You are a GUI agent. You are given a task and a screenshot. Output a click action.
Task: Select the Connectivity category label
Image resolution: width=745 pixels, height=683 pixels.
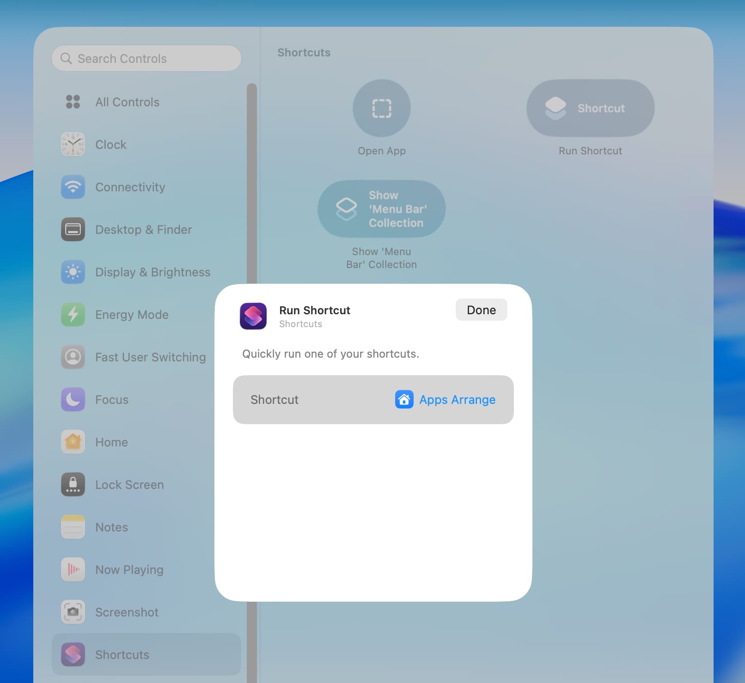pyautogui.click(x=130, y=187)
